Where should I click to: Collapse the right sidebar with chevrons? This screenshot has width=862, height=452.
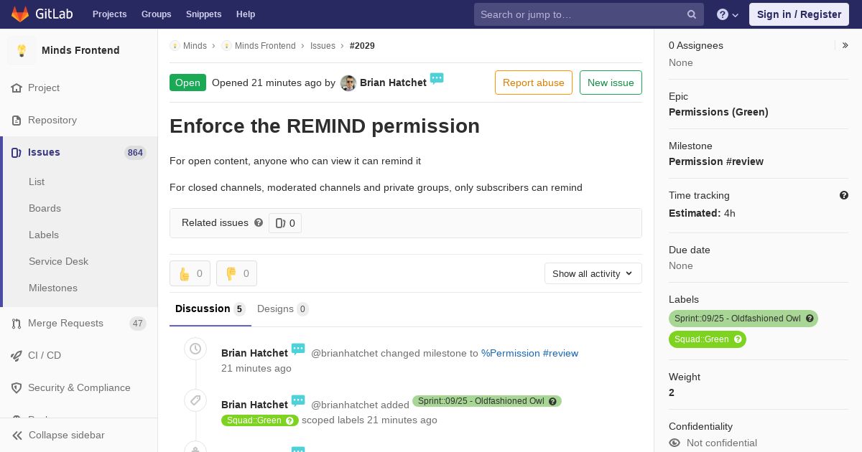845,45
